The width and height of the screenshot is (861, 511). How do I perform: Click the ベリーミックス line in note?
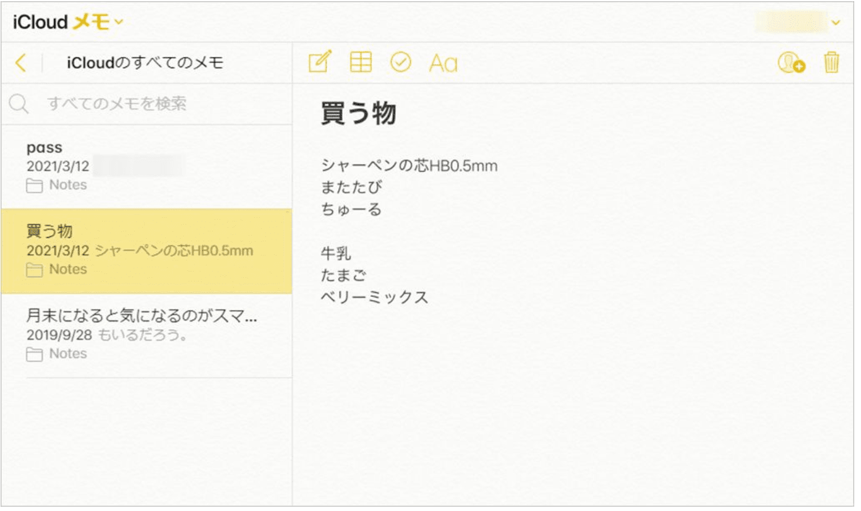click(x=374, y=297)
